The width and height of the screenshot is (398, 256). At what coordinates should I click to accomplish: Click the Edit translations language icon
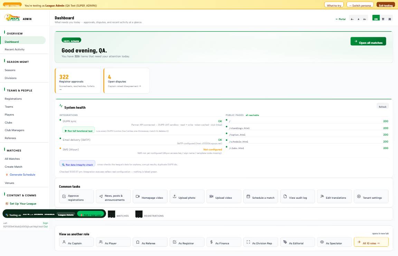[x=322, y=196]
